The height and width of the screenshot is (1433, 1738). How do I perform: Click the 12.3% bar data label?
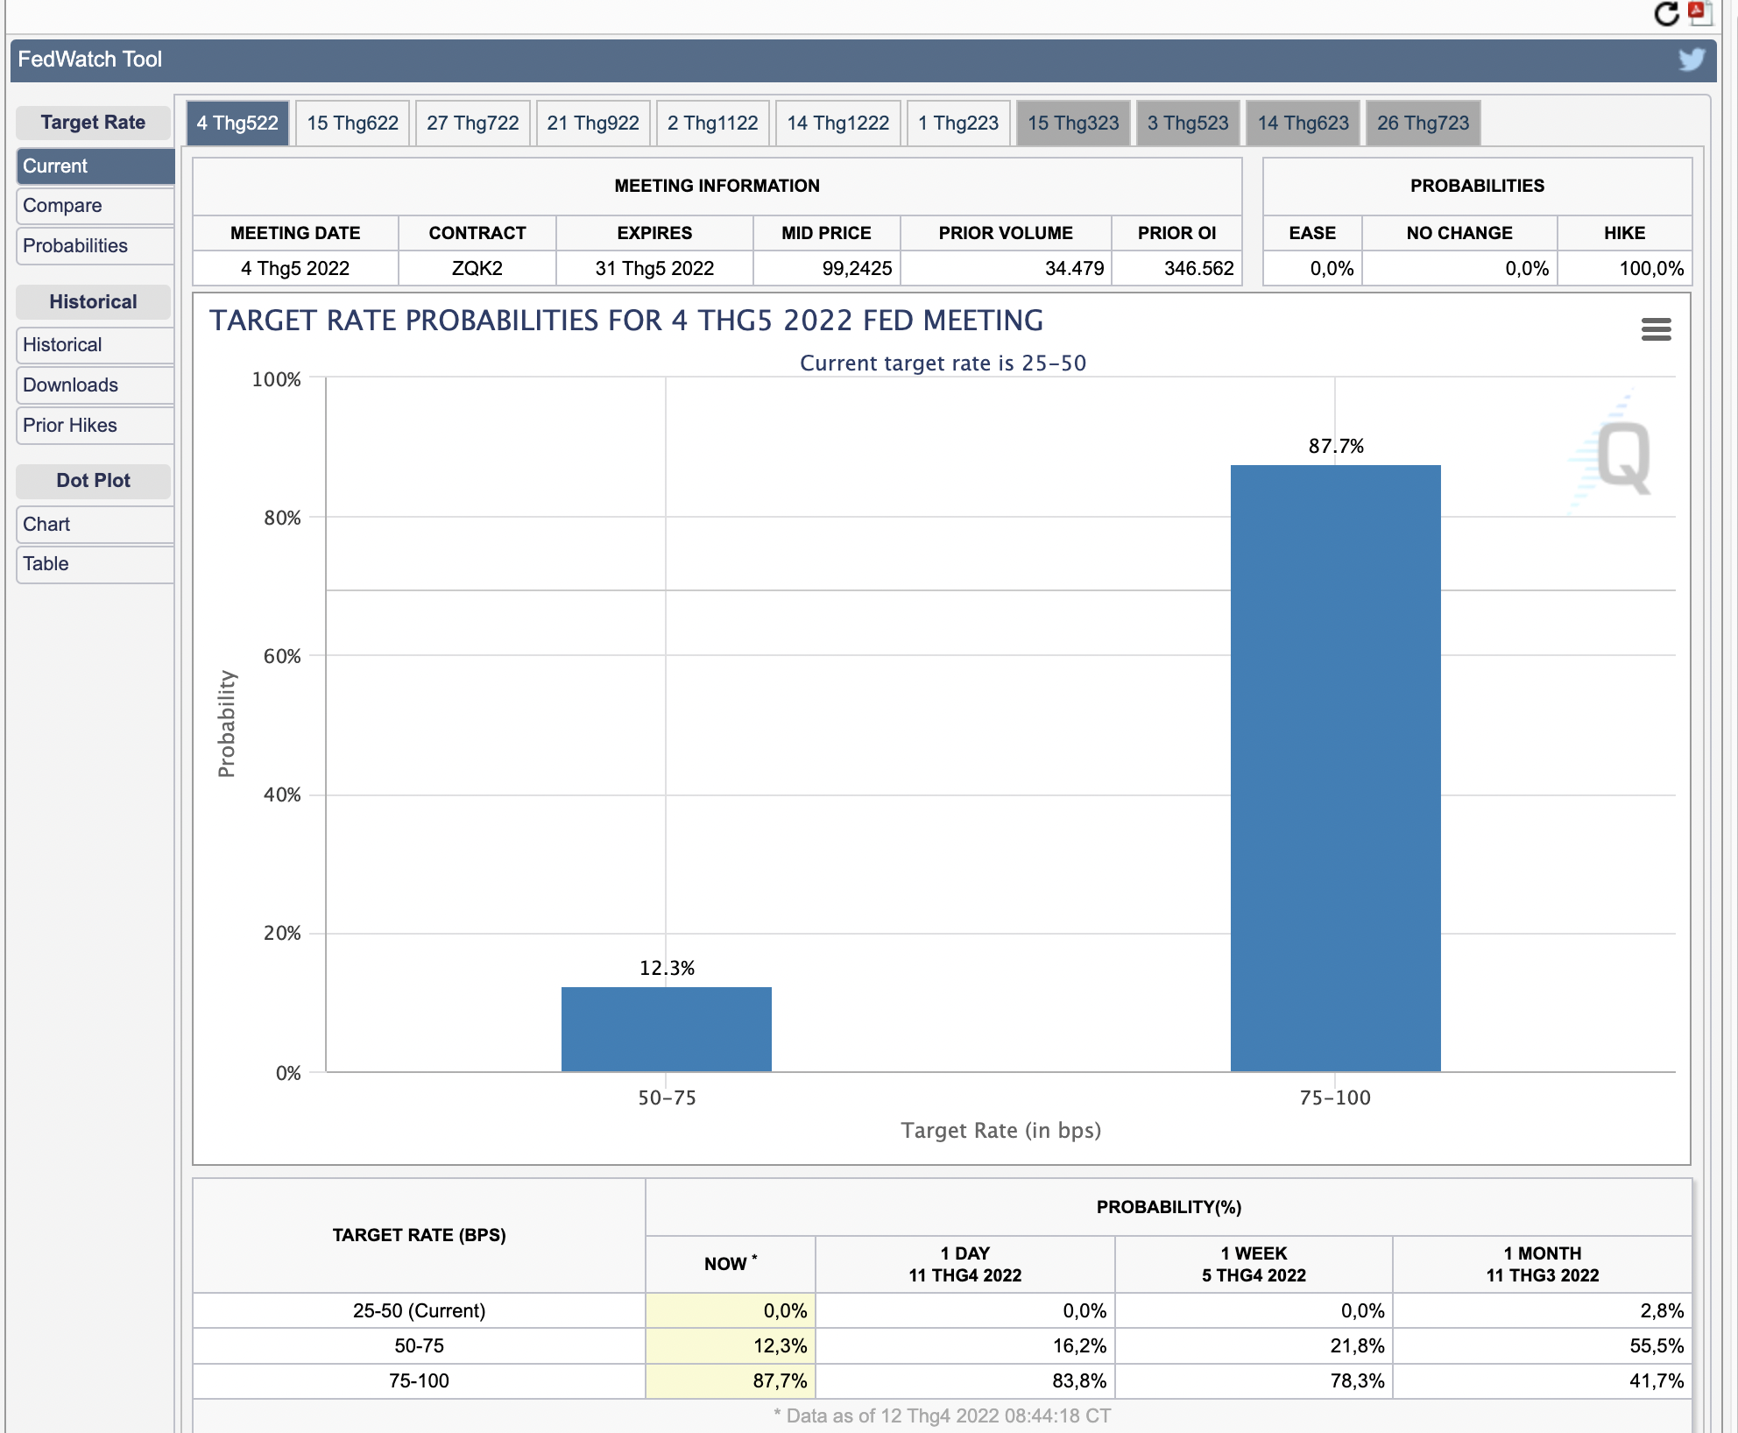click(667, 968)
